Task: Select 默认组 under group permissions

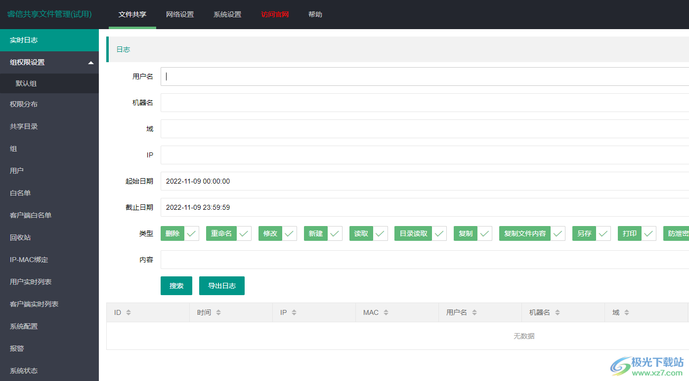Action: pos(49,83)
